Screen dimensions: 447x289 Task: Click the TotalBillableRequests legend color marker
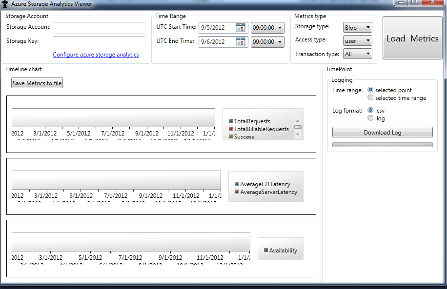click(x=231, y=129)
